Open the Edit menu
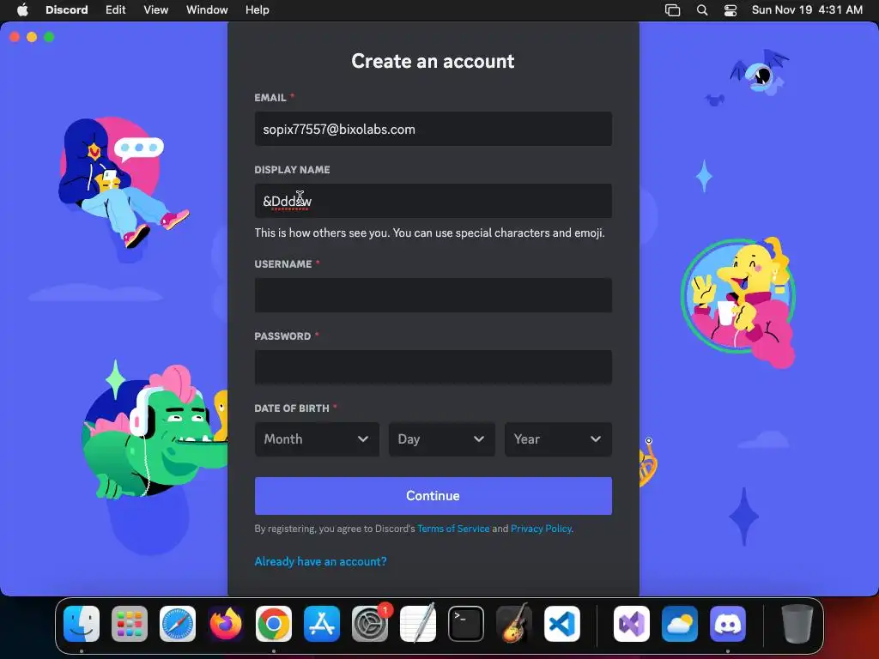The height and width of the screenshot is (659, 879). [x=116, y=9]
